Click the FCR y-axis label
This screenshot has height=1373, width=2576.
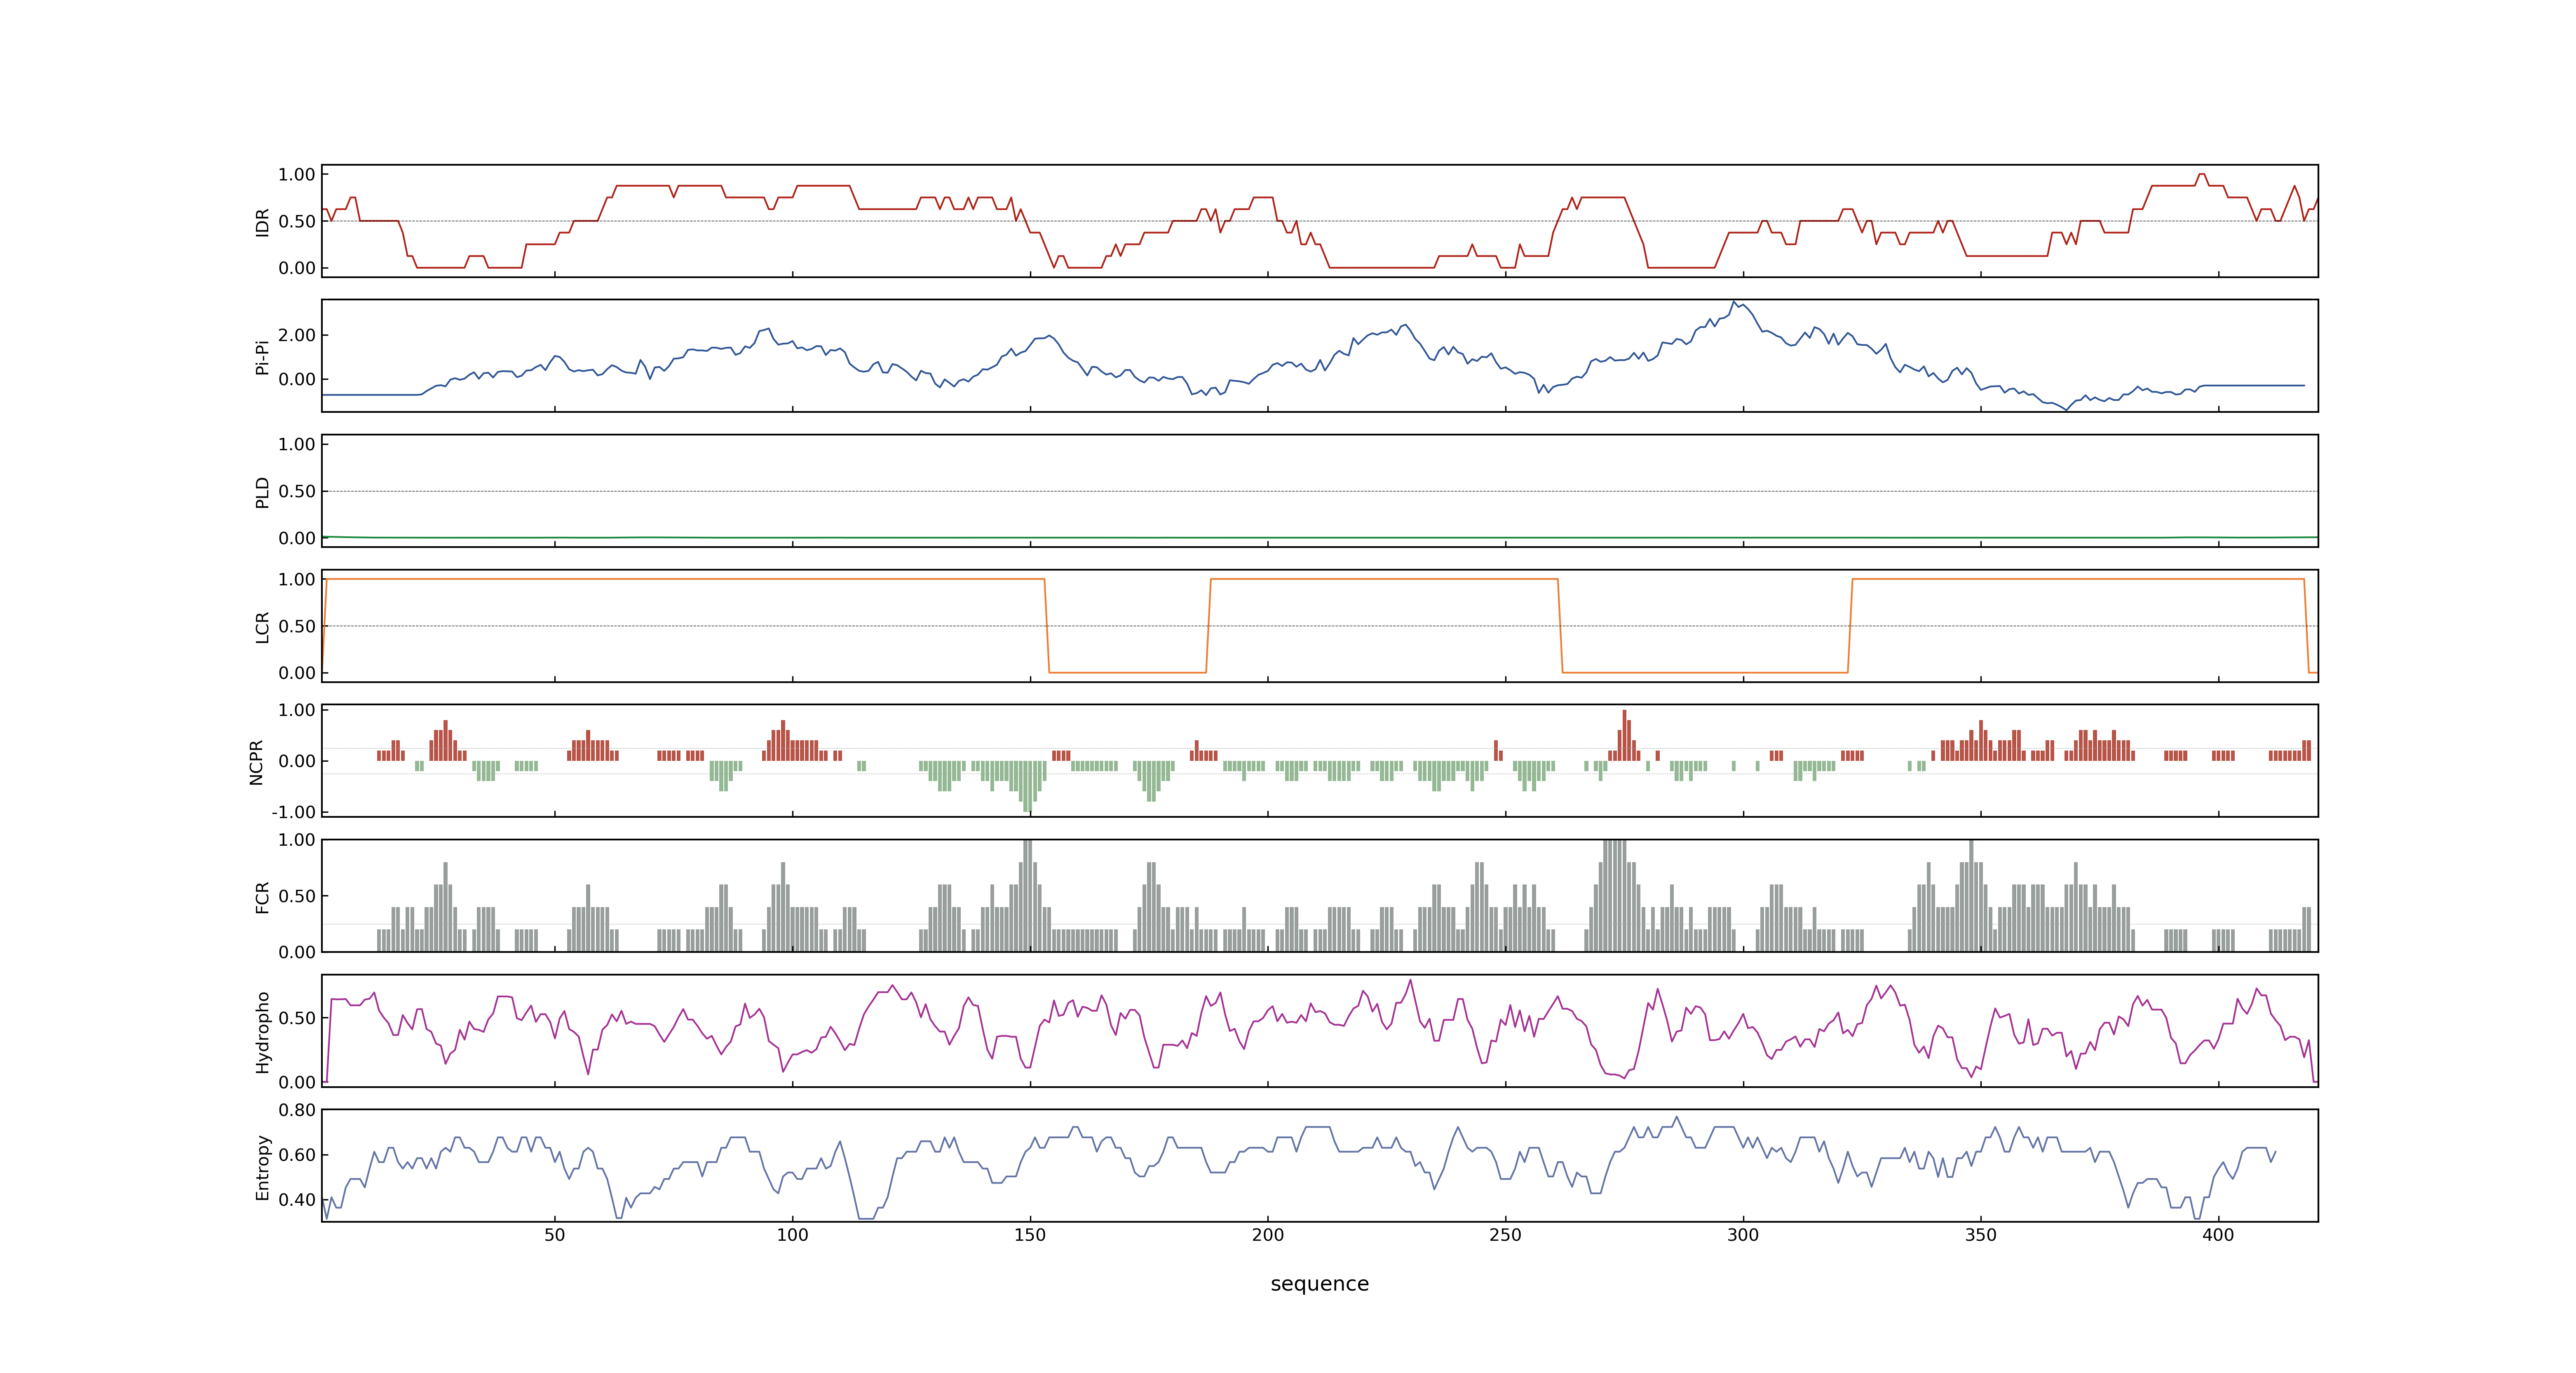[x=262, y=896]
